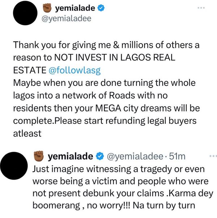
Task: Open more options on the 51m reply tweet
Action: pyautogui.click(x=214, y=156)
